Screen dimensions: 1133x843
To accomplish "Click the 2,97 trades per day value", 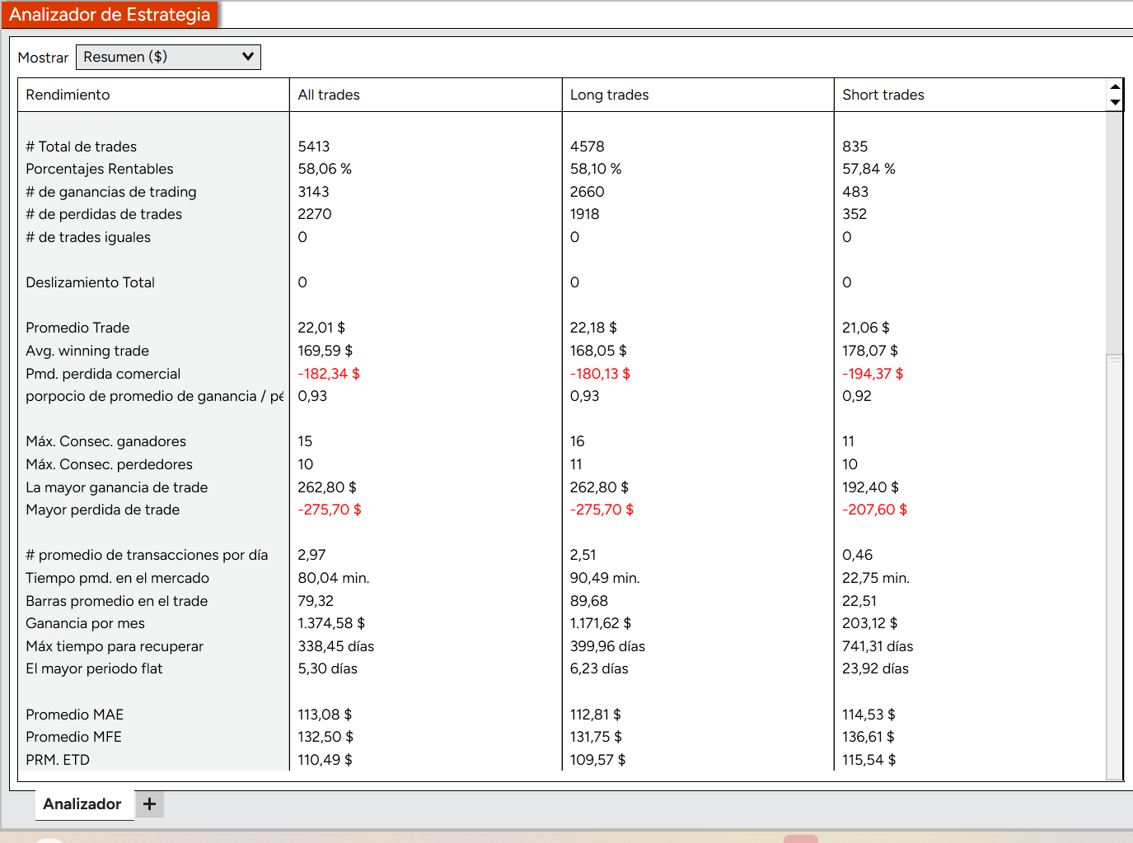I will (311, 555).
